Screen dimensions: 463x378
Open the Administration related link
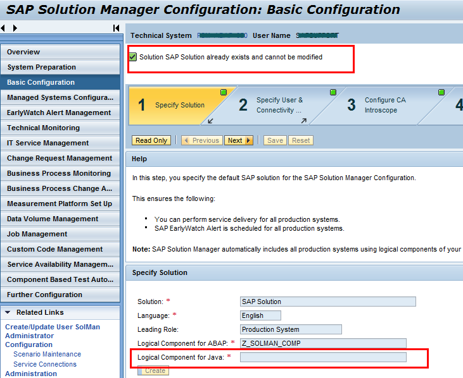(31, 374)
